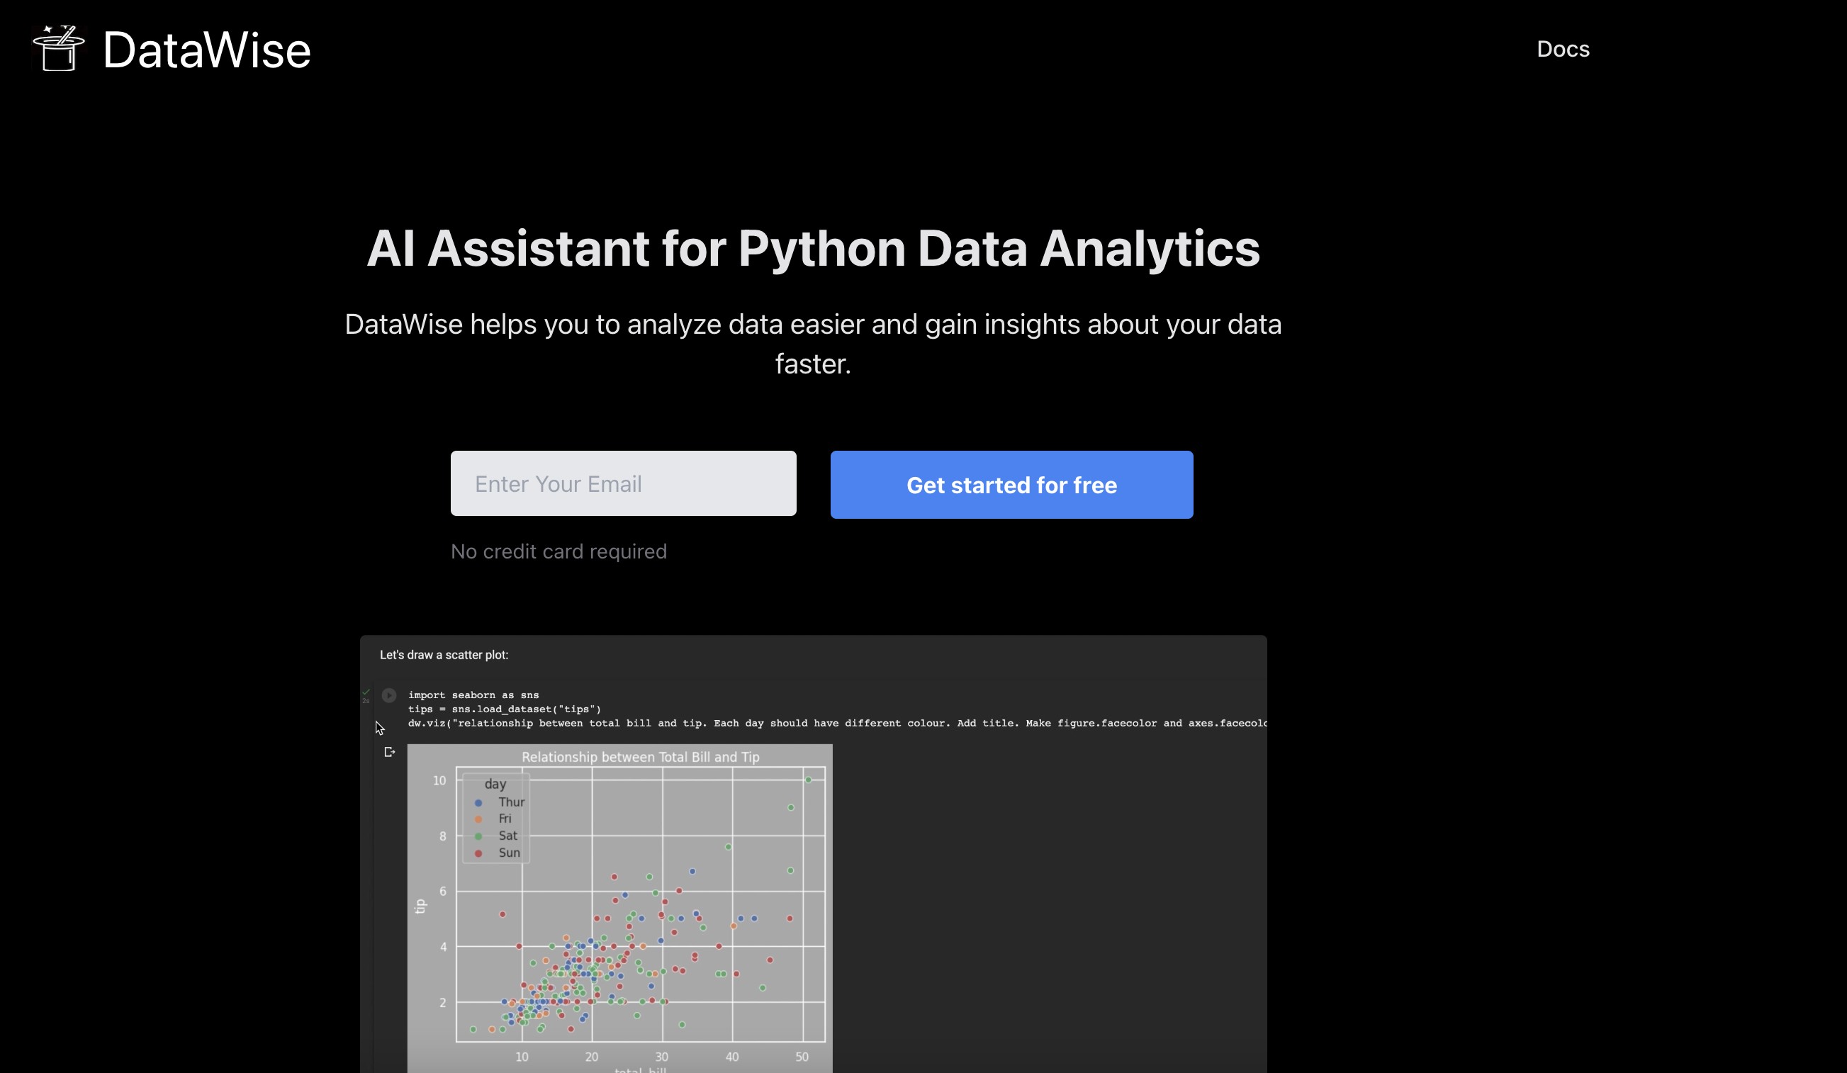Click inside the Enter Your Email field
Viewport: 1847px width, 1073px height.
coord(623,483)
